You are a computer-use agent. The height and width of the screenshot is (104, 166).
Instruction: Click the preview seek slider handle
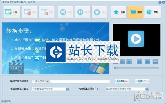(115, 68)
